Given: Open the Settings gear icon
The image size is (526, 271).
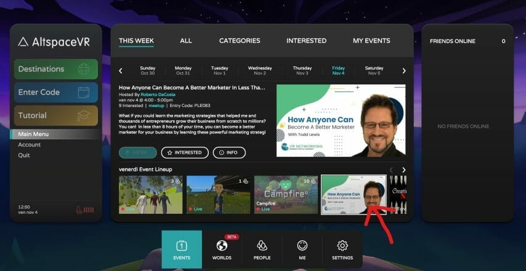Looking at the screenshot, I should pos(342,246).
